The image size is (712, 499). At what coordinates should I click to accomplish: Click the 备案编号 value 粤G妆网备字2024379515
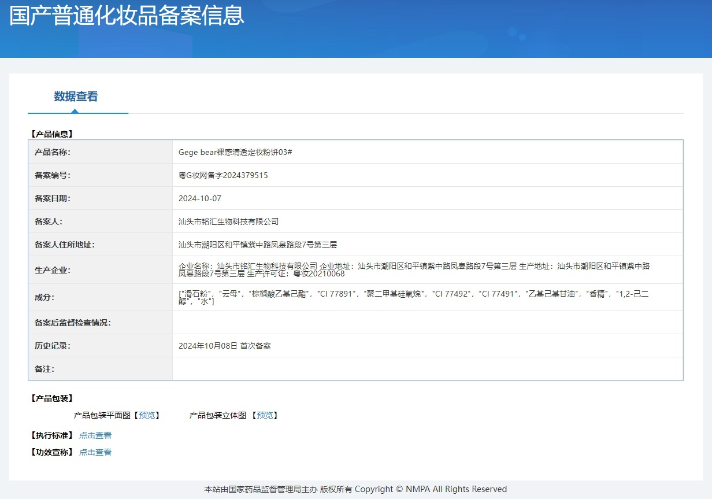coord(223,175)
